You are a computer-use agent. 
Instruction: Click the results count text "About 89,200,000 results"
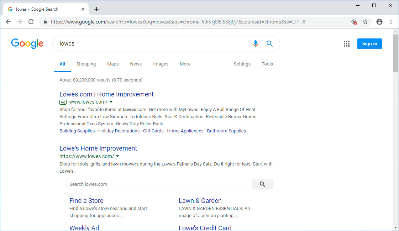click(x=85, y=80)
